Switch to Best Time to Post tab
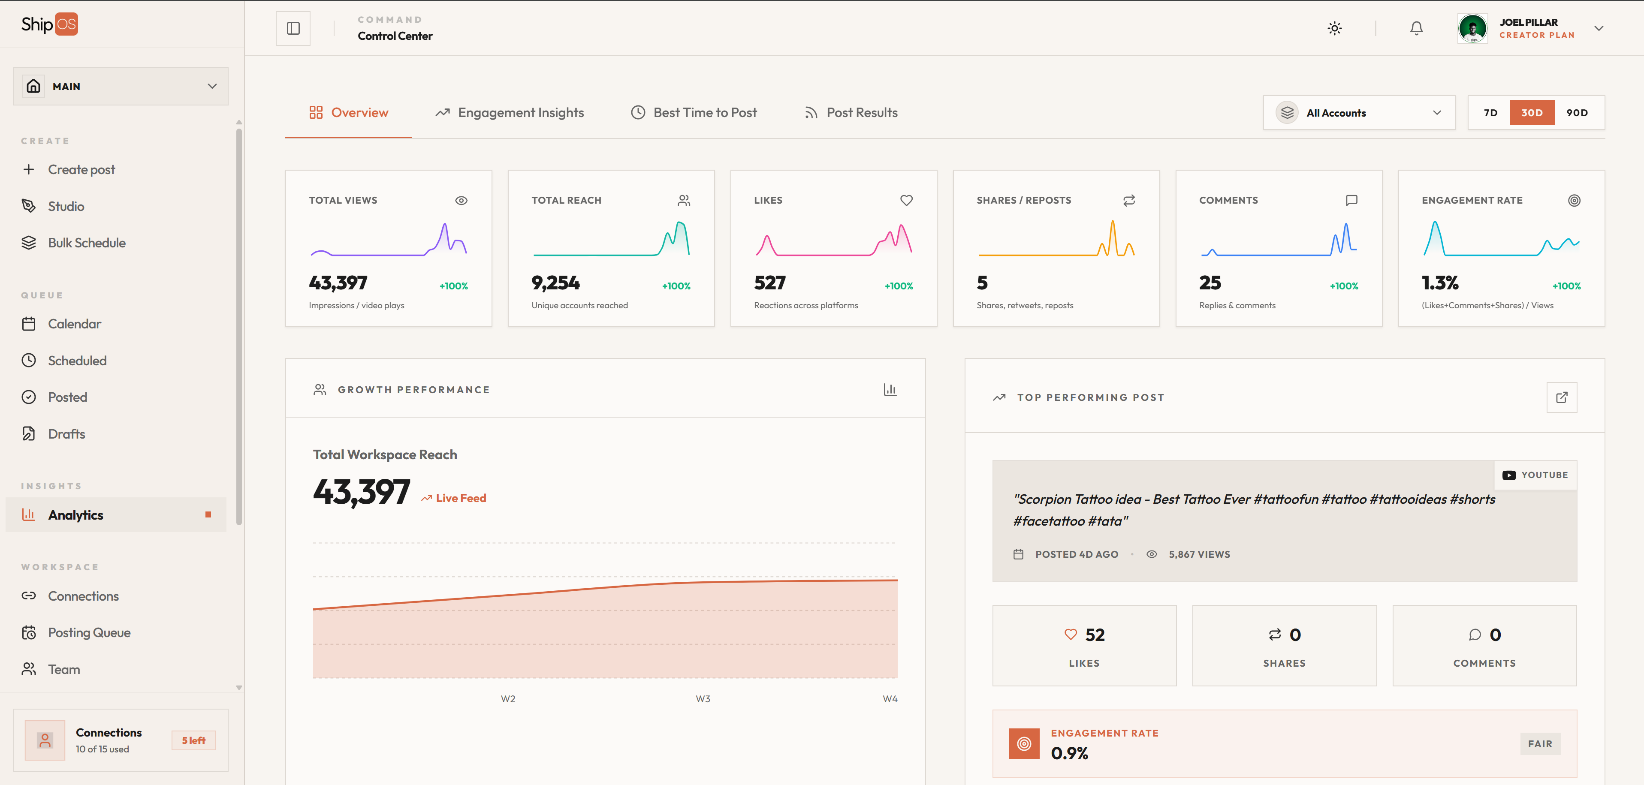This screenshot has height=785, width=1644. [694, 113]
